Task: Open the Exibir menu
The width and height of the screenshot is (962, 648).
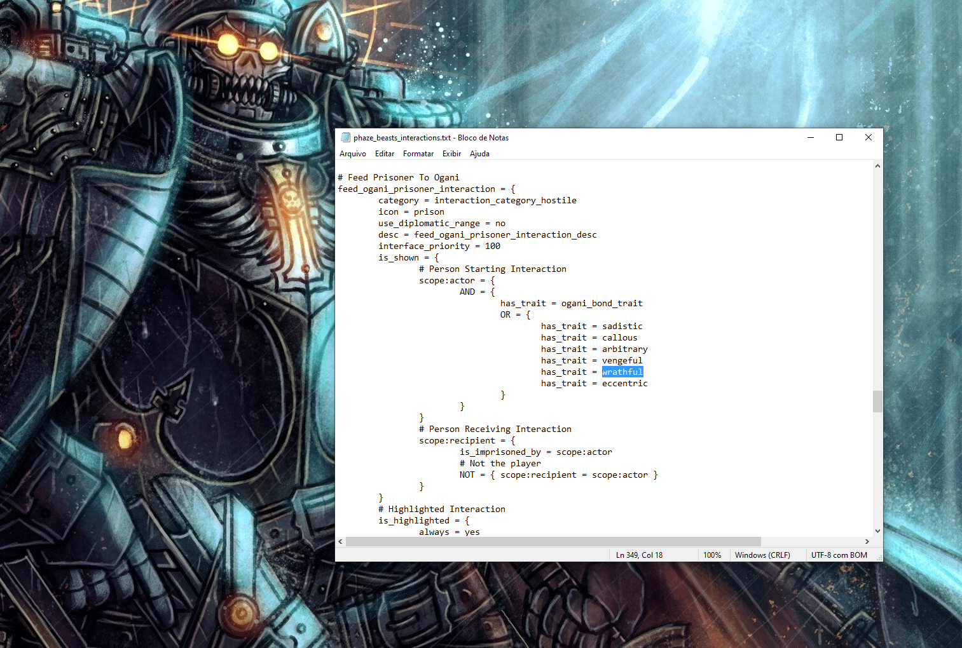Action: click(x=451, y=154)
